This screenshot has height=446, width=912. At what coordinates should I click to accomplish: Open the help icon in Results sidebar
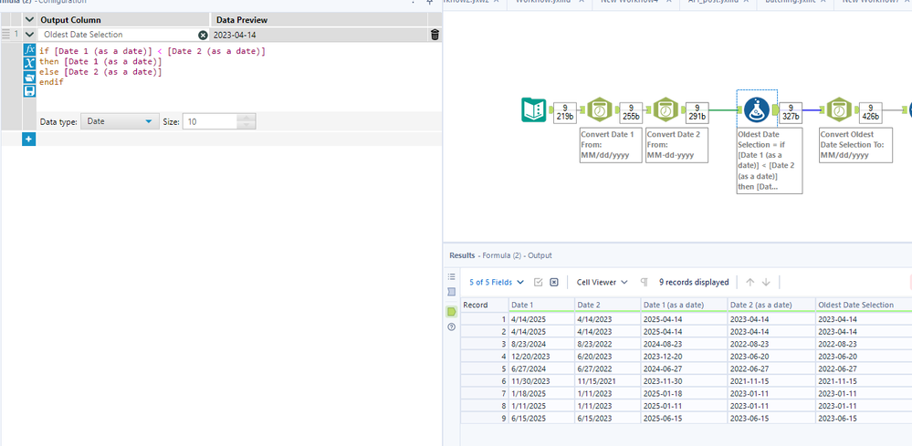[451, 327]
